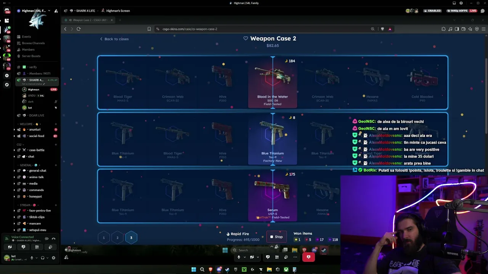Viewport: 488px width, 274px height.
Task: Open the general-chat channel
Action: [x=37, y=170]
